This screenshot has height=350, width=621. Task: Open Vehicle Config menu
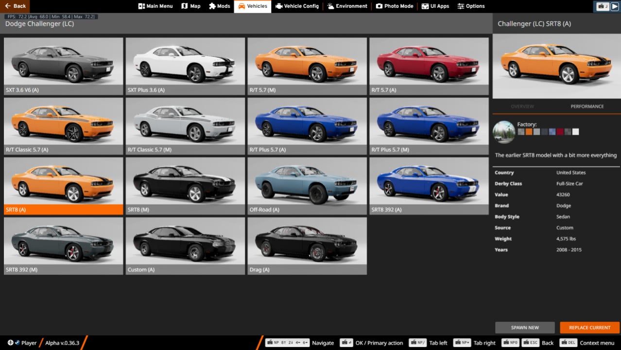point(297,6)
